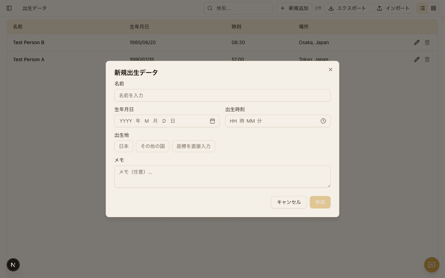The height and width of the screenshot is (278, 445).
Task: Edit Test Person B using the pencil icon
Action: tap(416, 42)
